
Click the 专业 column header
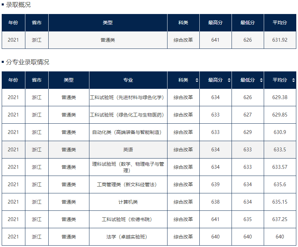click(128, 80)
